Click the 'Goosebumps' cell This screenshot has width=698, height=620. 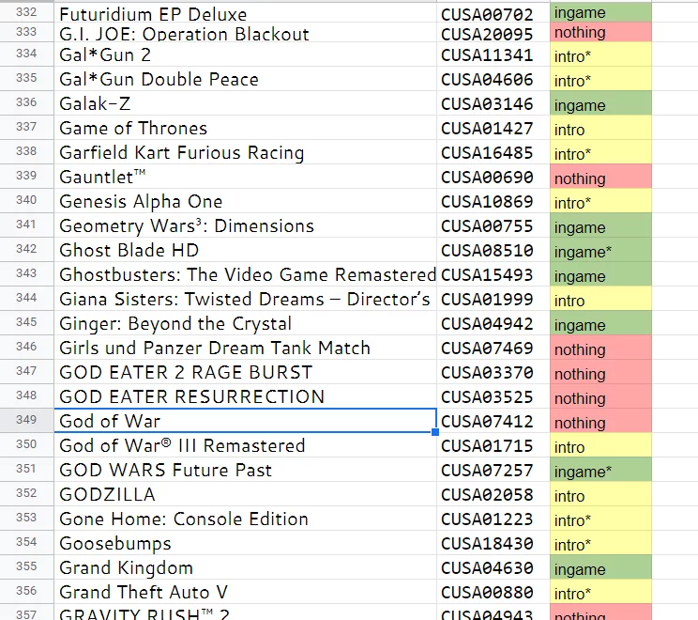tap(245, 542)
